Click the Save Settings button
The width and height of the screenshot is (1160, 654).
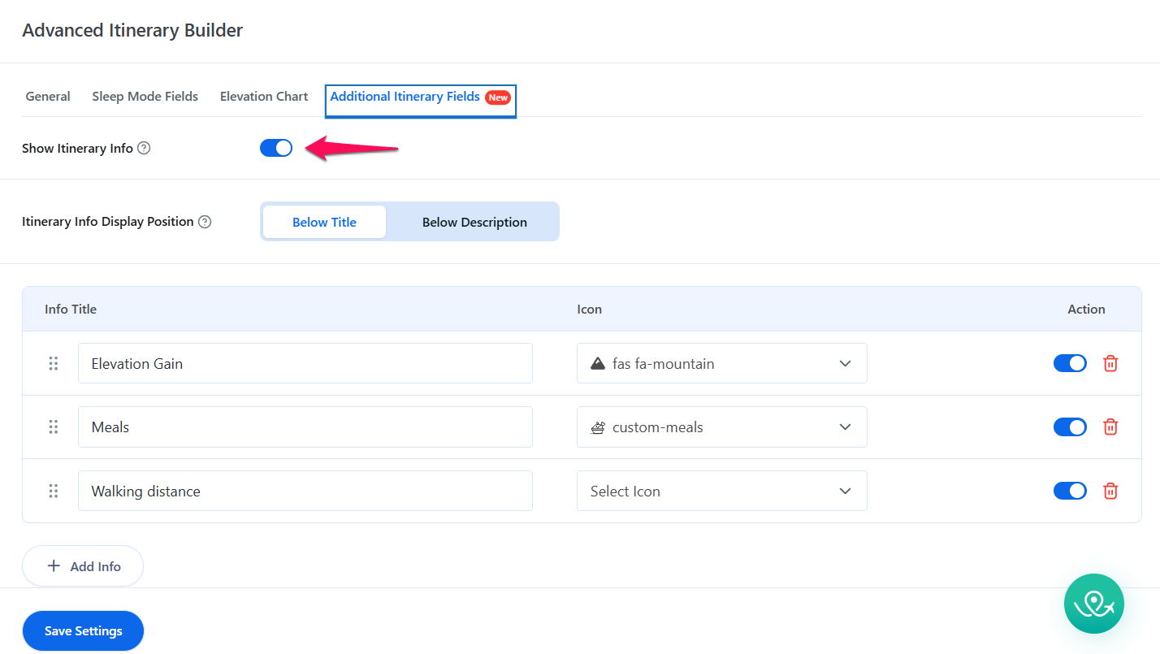pos(83,631)
